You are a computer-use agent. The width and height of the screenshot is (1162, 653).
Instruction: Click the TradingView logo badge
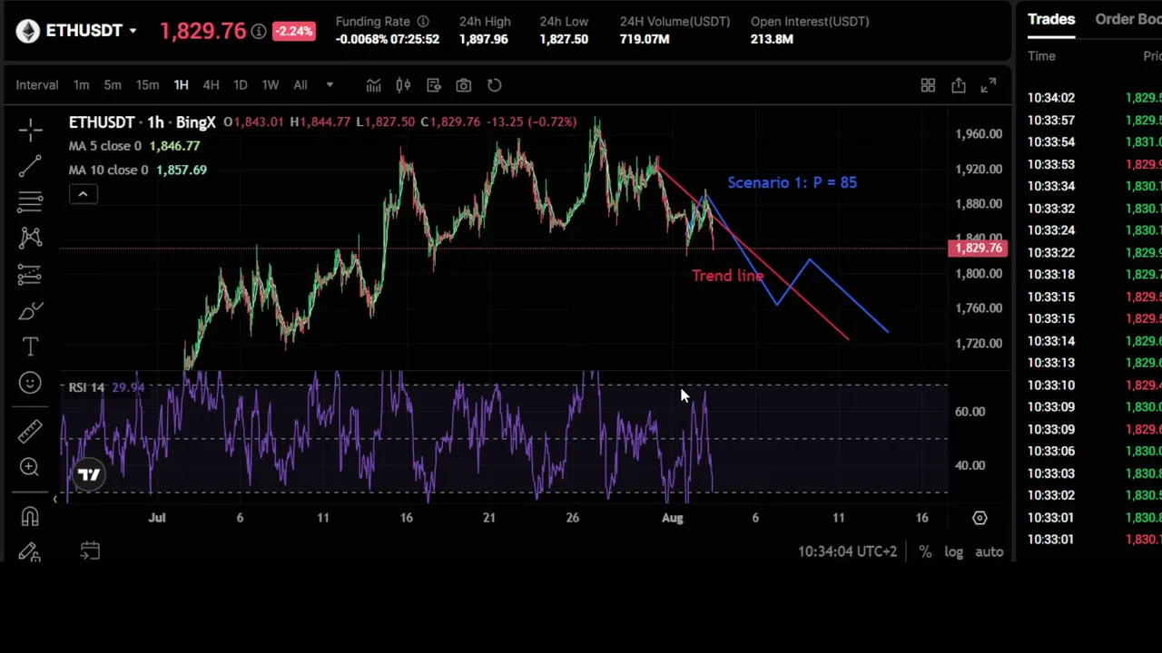(89, 474)
